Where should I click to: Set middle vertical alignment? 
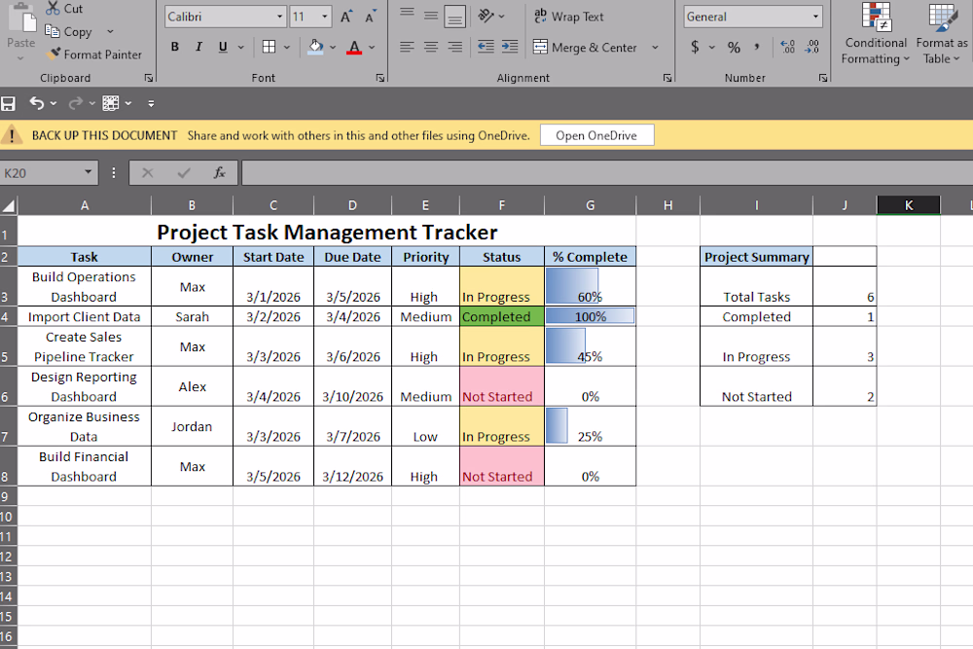[x=431, y=15]
